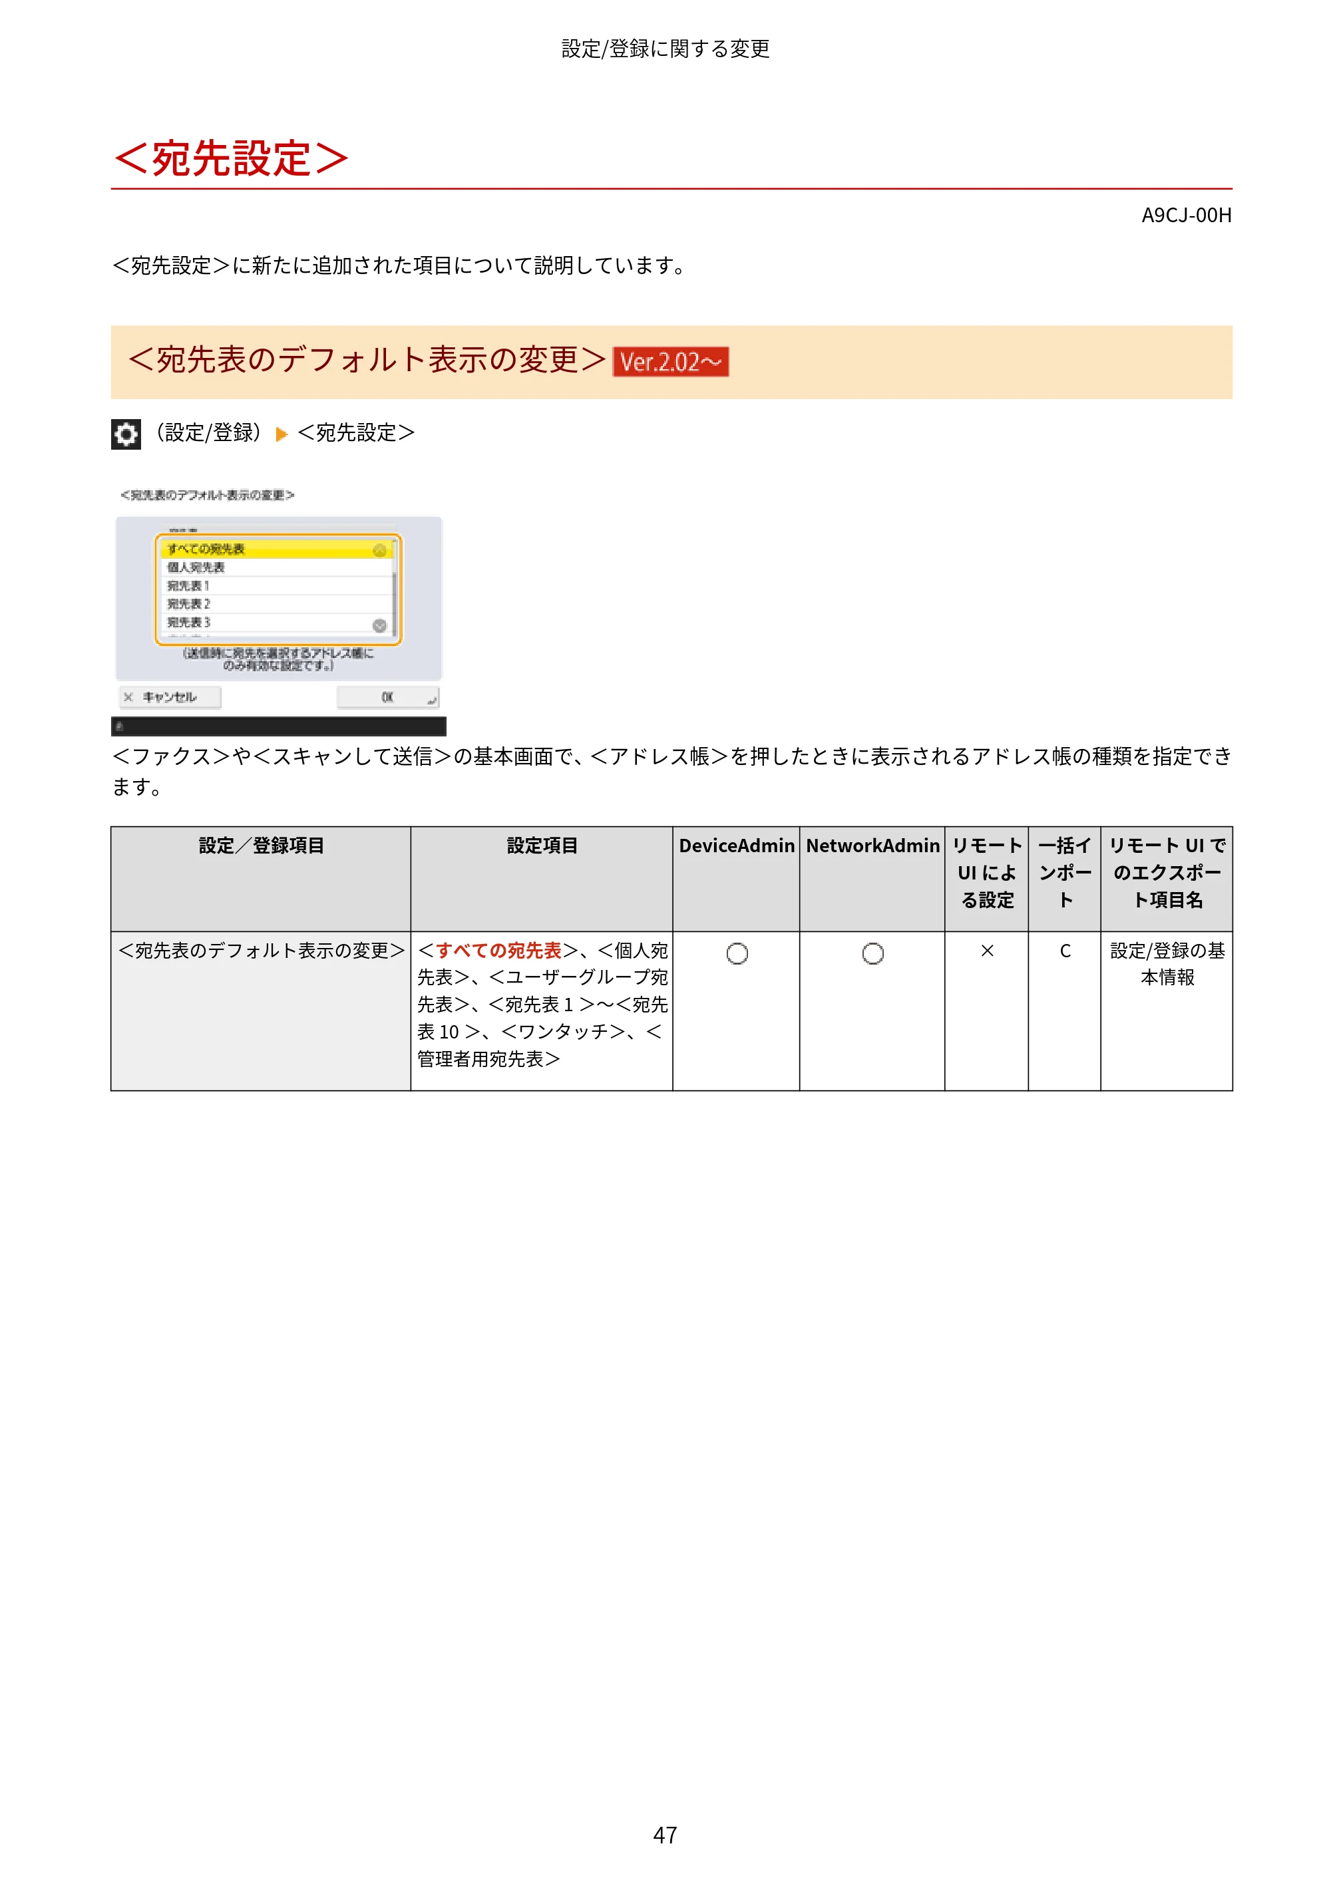Click the リモート UI でのエクスポート項目名 header

(x=1166, y=879)
